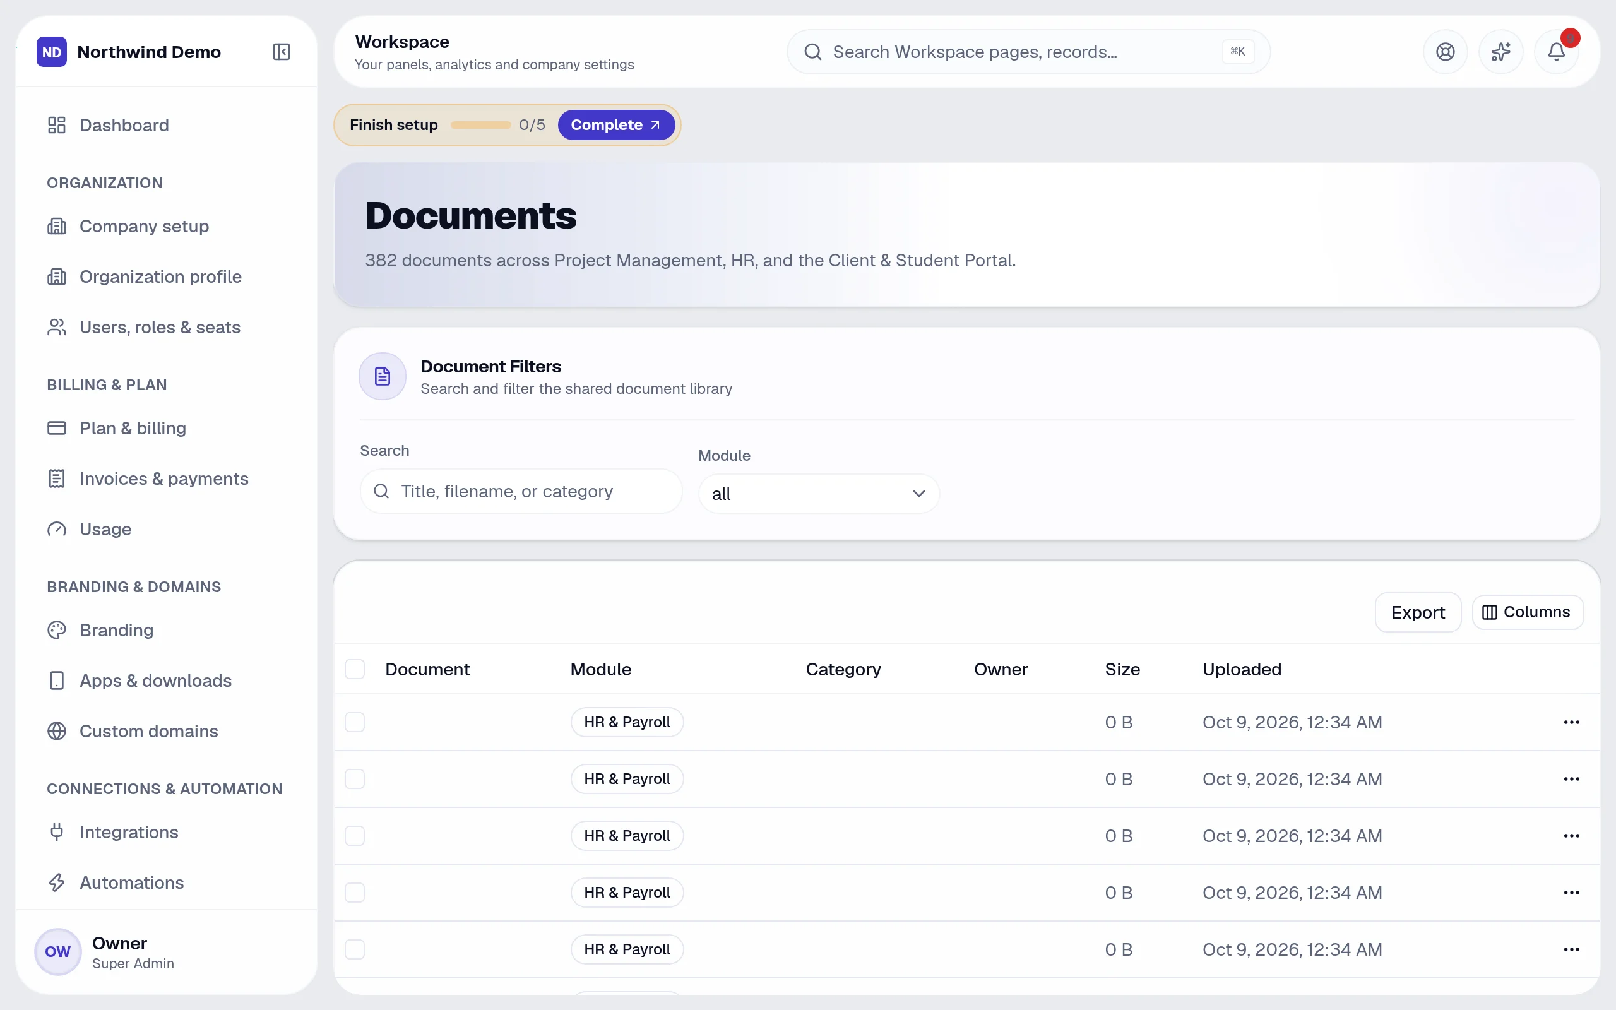Click the Finish setup progress bar
Screen dimensions: 1616x1010
tap(480, 125)
